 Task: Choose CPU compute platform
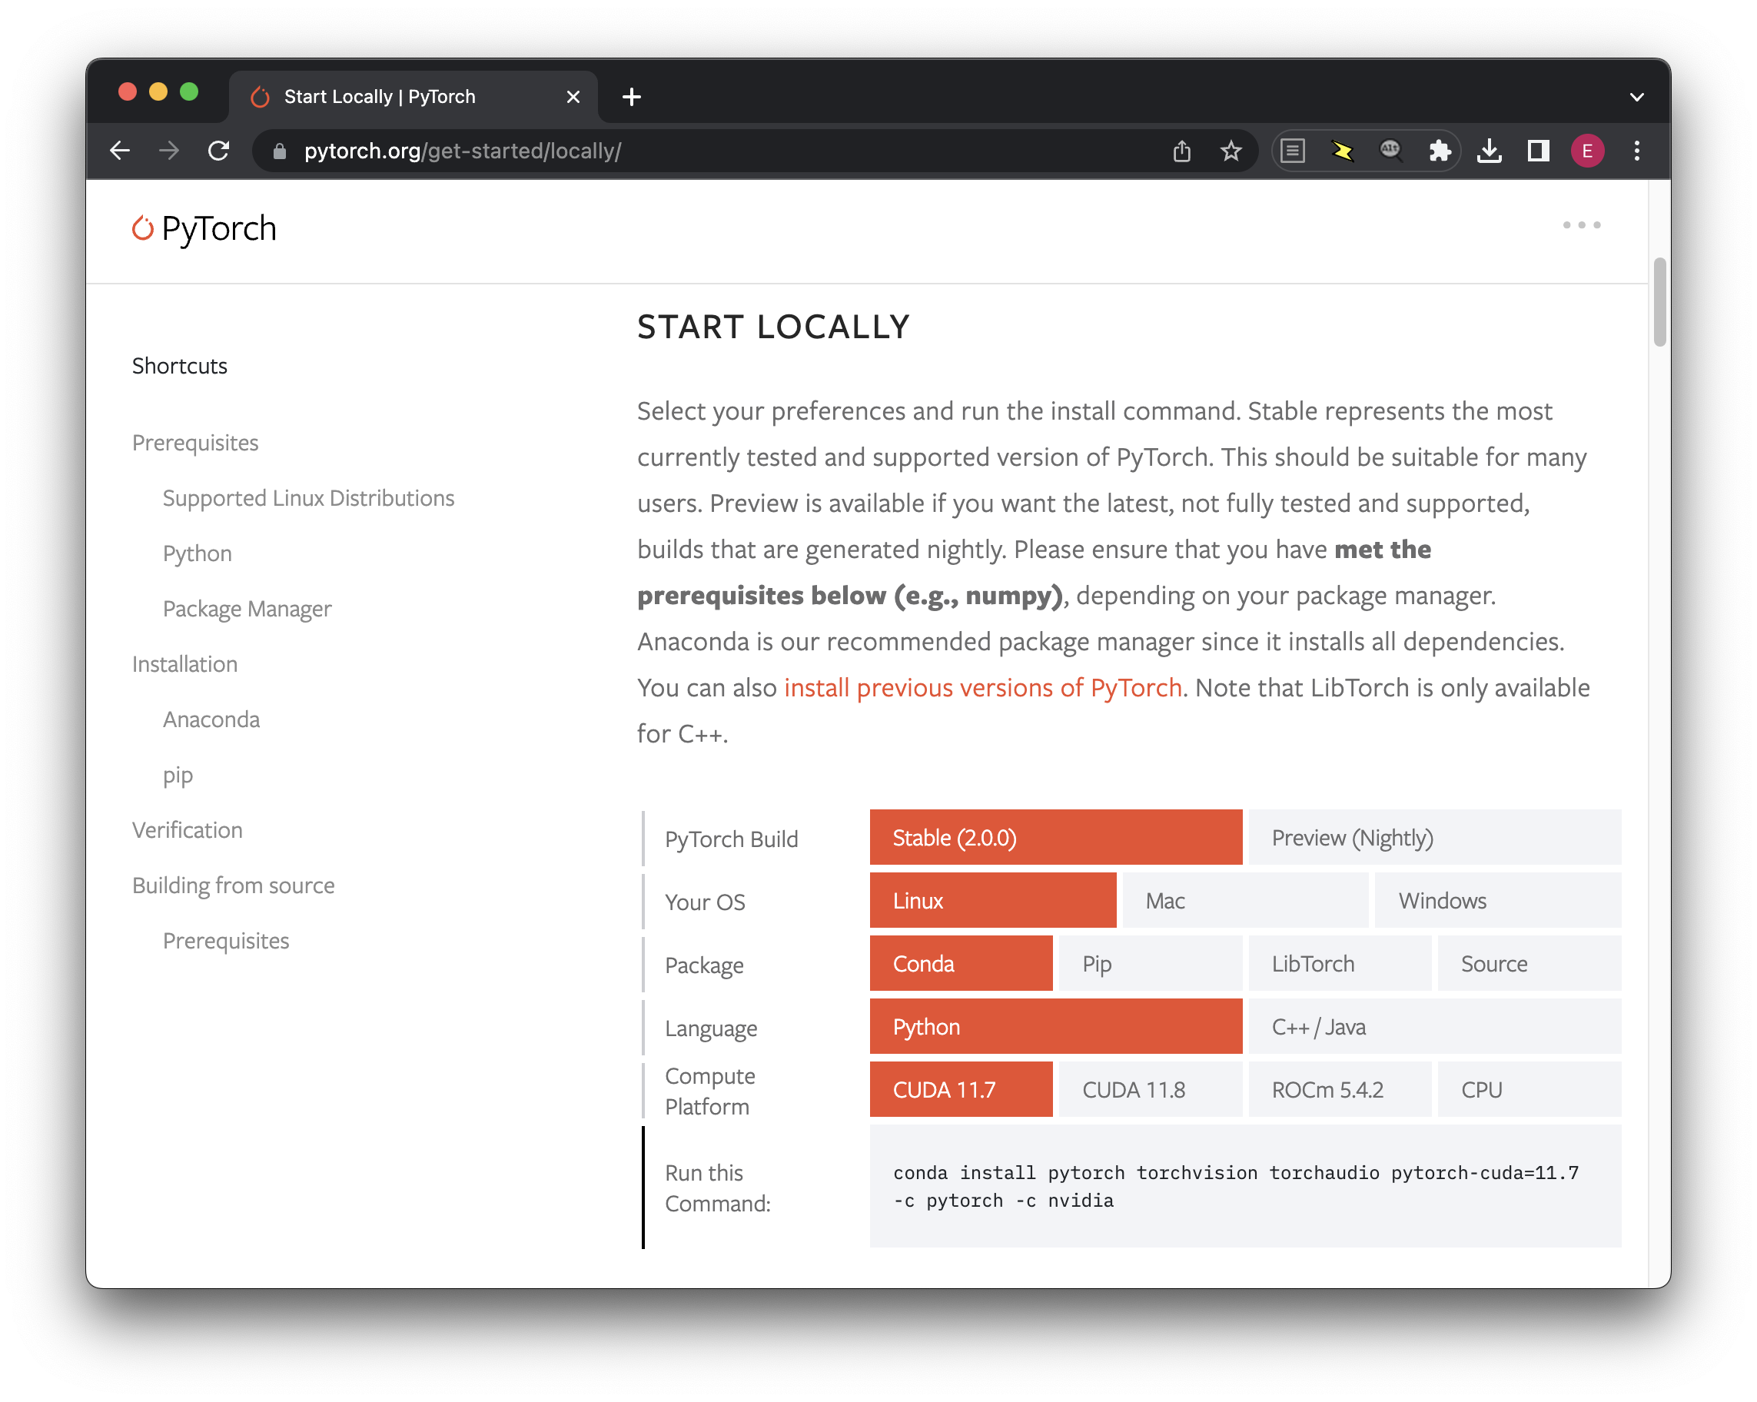pos(1529,1089)
